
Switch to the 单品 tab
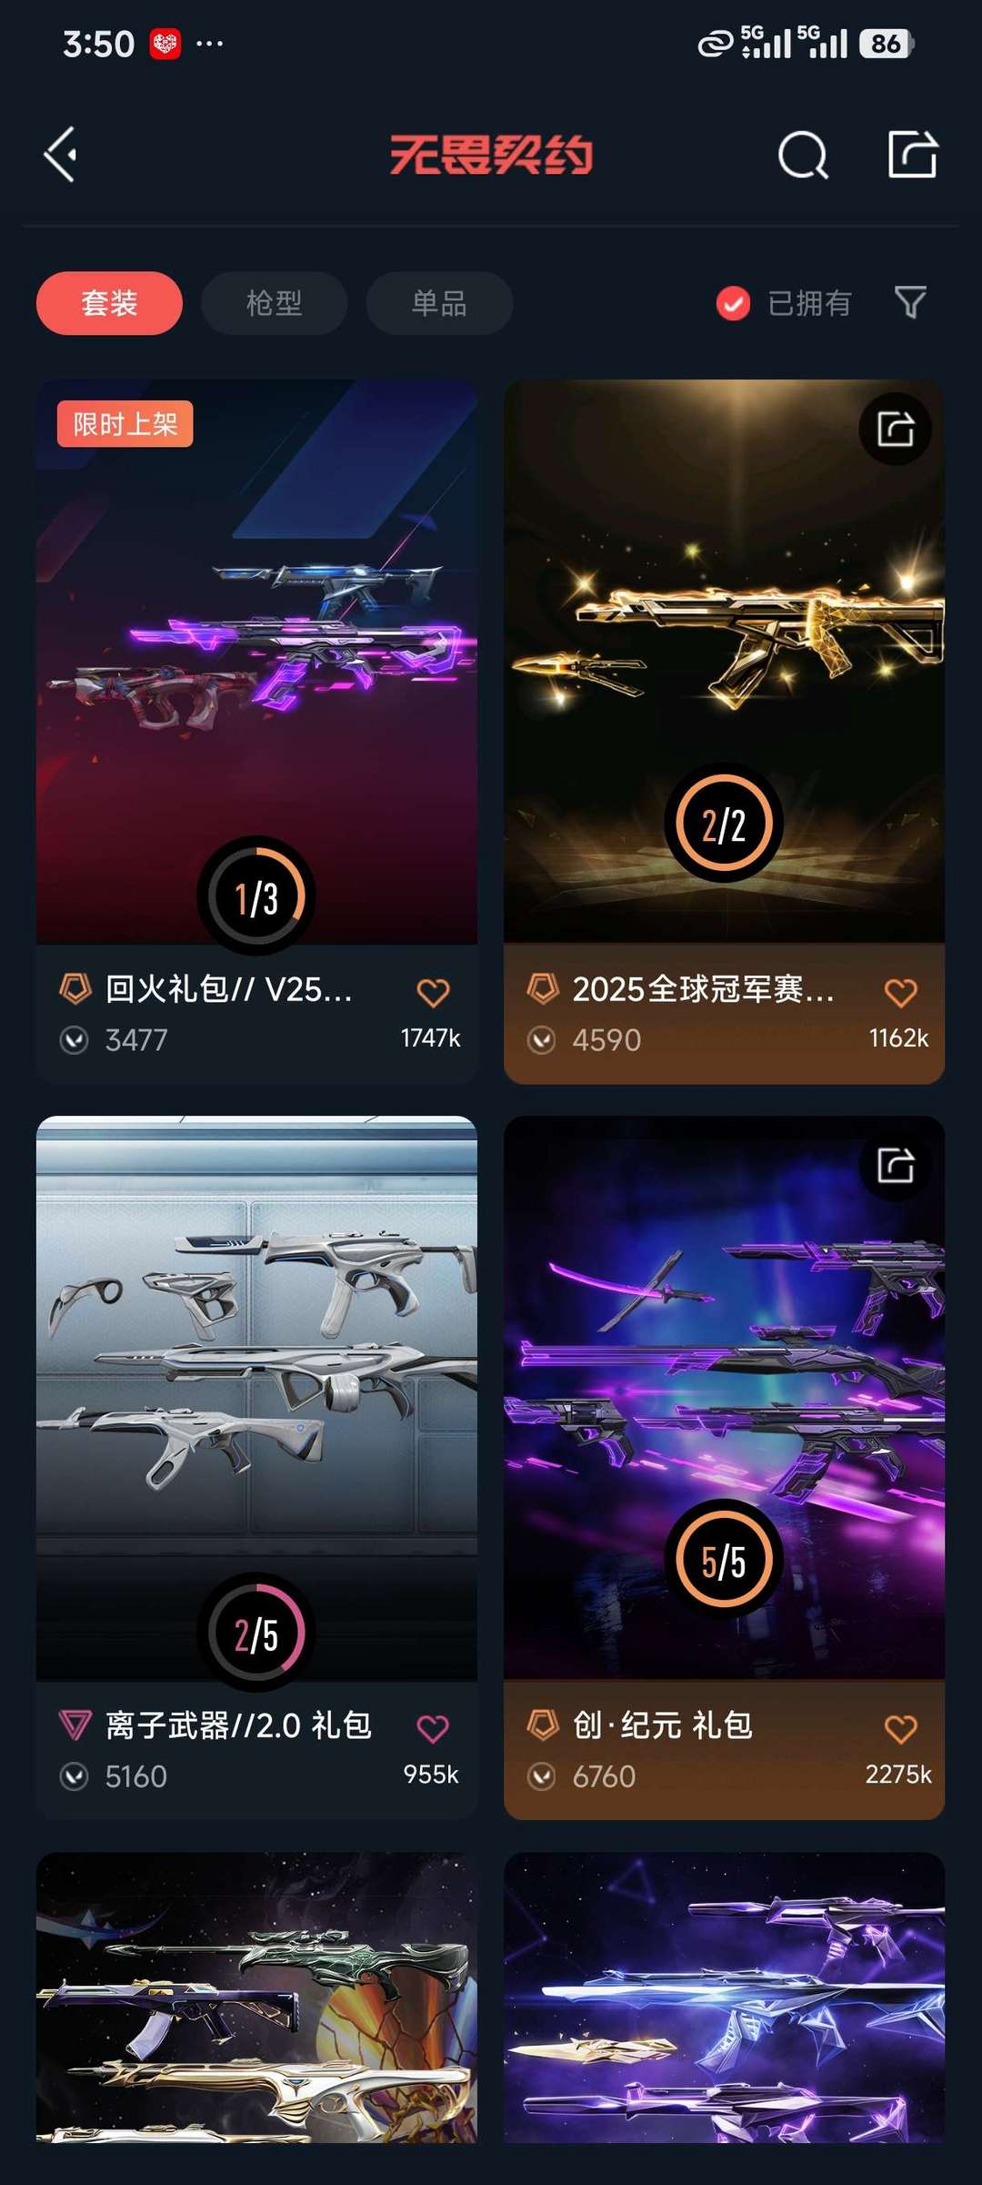[x=439, y=303]
